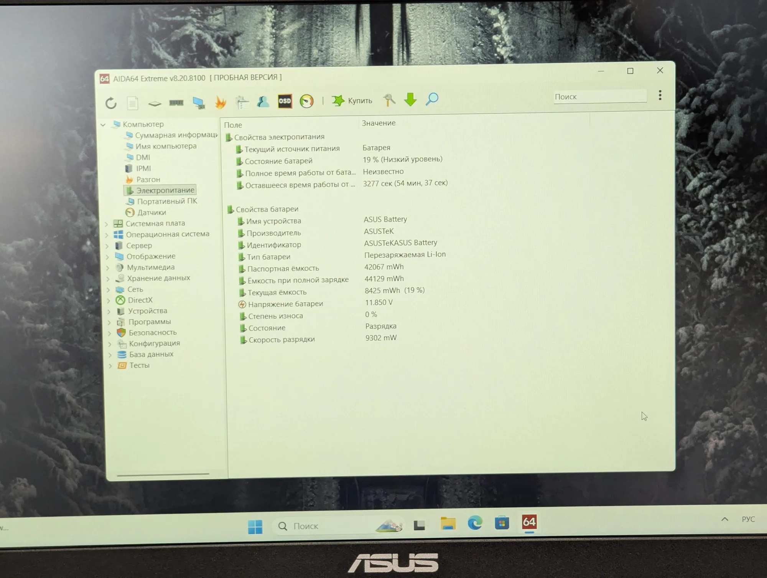Image resolution: width=767 pixels, height=578 pixels.
Task: Open the monitor diagnostics toolbar icon
Action: point(199,102)
